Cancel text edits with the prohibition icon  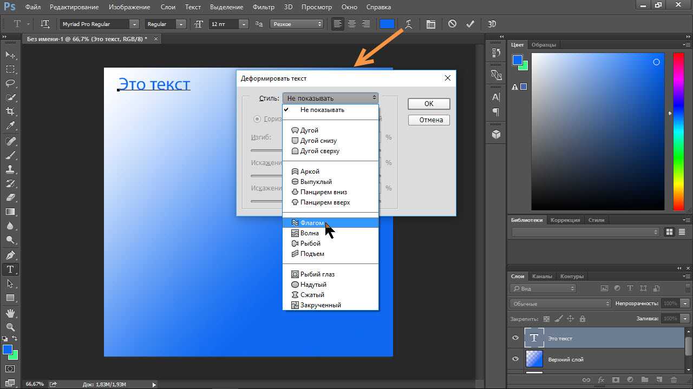point(452,24)
